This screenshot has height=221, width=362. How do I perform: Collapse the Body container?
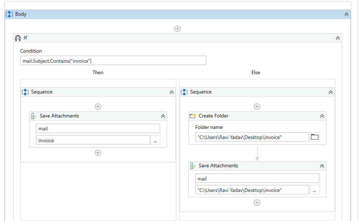347,14
